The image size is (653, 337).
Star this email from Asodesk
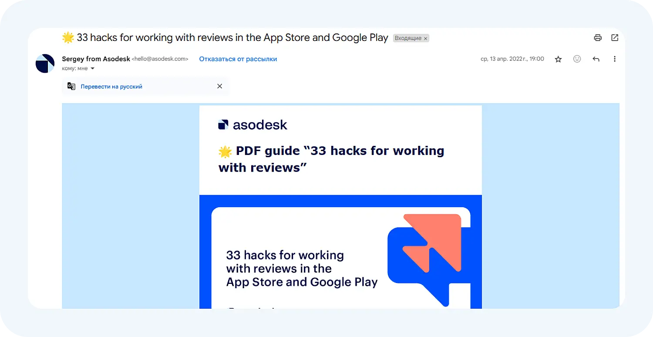click(558, 59)
